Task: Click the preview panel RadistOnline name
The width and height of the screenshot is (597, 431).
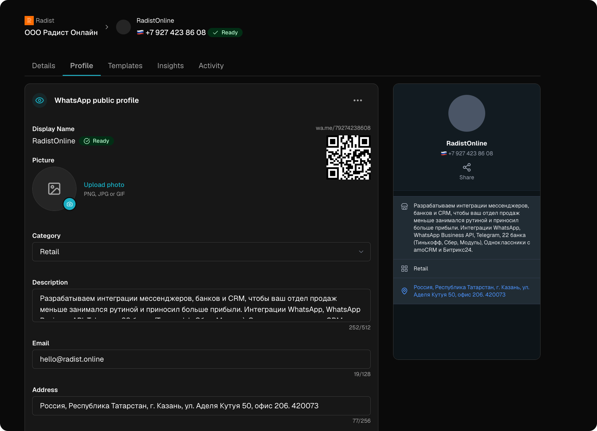Action: point(467,143)
